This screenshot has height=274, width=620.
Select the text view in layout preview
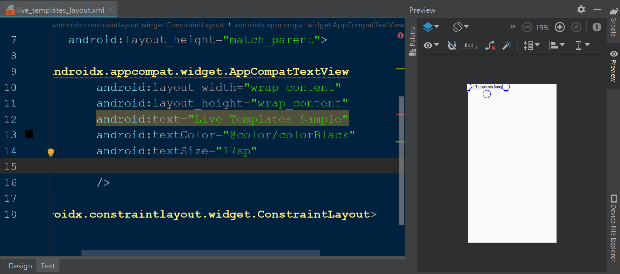(x=487, y=87)
